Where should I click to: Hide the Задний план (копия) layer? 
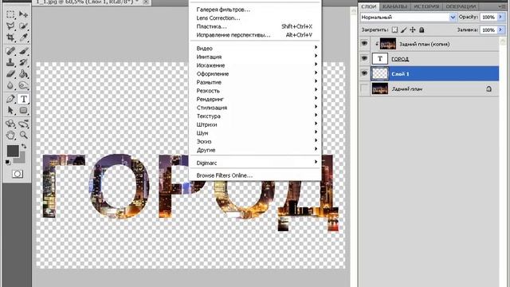364,43
